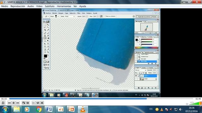The width and height of the screenshot is (202, 113).
Task: Open the Herramientas menu
Action: point(64,6)
